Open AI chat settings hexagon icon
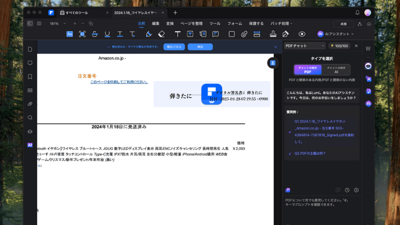 point(356,190)
